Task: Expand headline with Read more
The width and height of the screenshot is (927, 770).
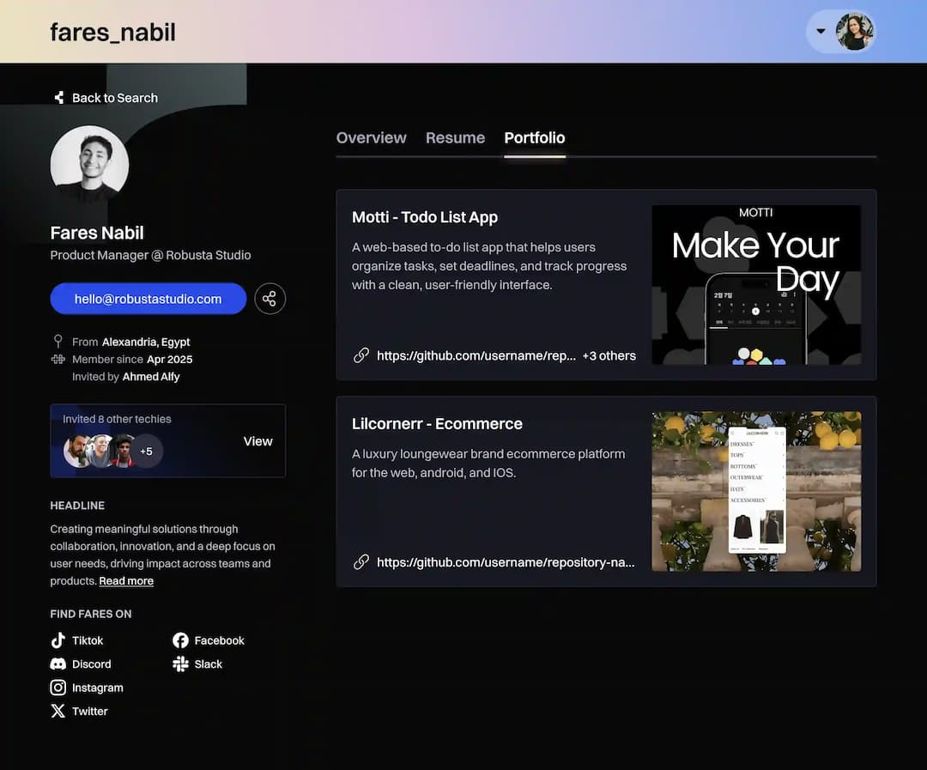Action: (126, 581)
